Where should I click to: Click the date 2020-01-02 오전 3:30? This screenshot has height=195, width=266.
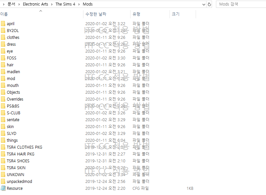105,58
